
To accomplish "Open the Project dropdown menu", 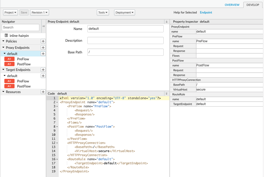I will pos(10,12).
